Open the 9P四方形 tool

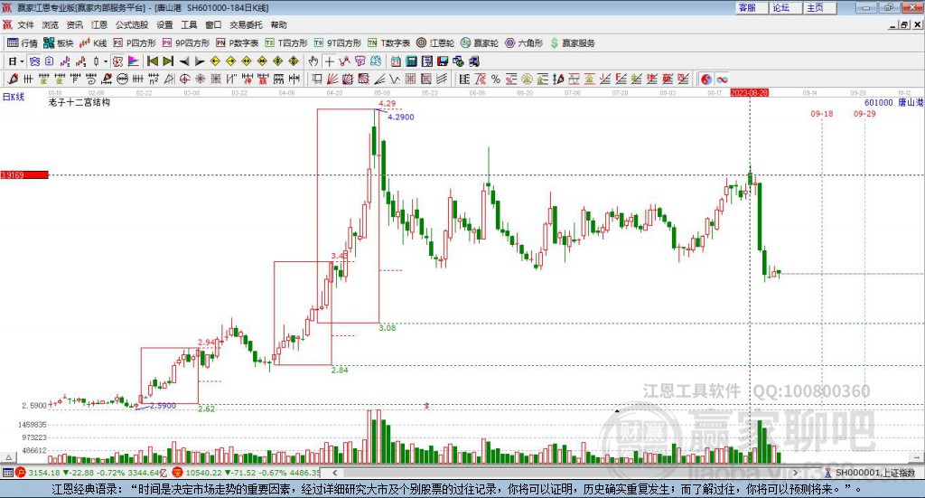click(x=186, y=43)
